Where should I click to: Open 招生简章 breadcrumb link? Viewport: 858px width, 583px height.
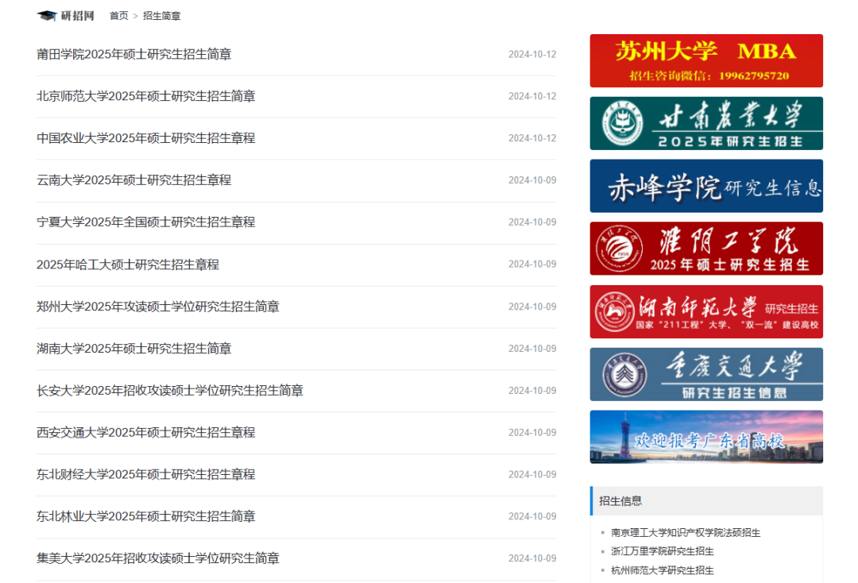(161, 16)
